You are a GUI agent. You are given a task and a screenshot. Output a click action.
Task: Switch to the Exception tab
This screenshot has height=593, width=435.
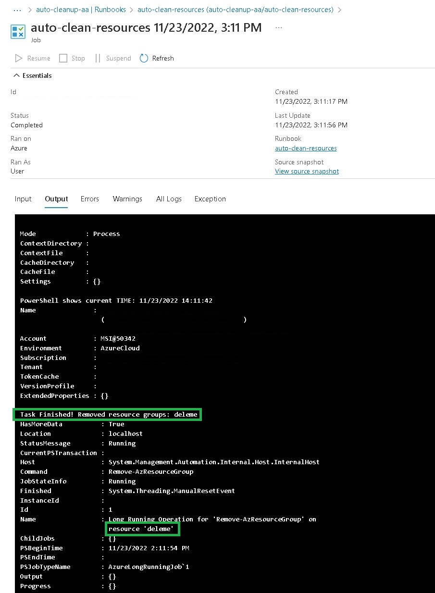point(210,199)
